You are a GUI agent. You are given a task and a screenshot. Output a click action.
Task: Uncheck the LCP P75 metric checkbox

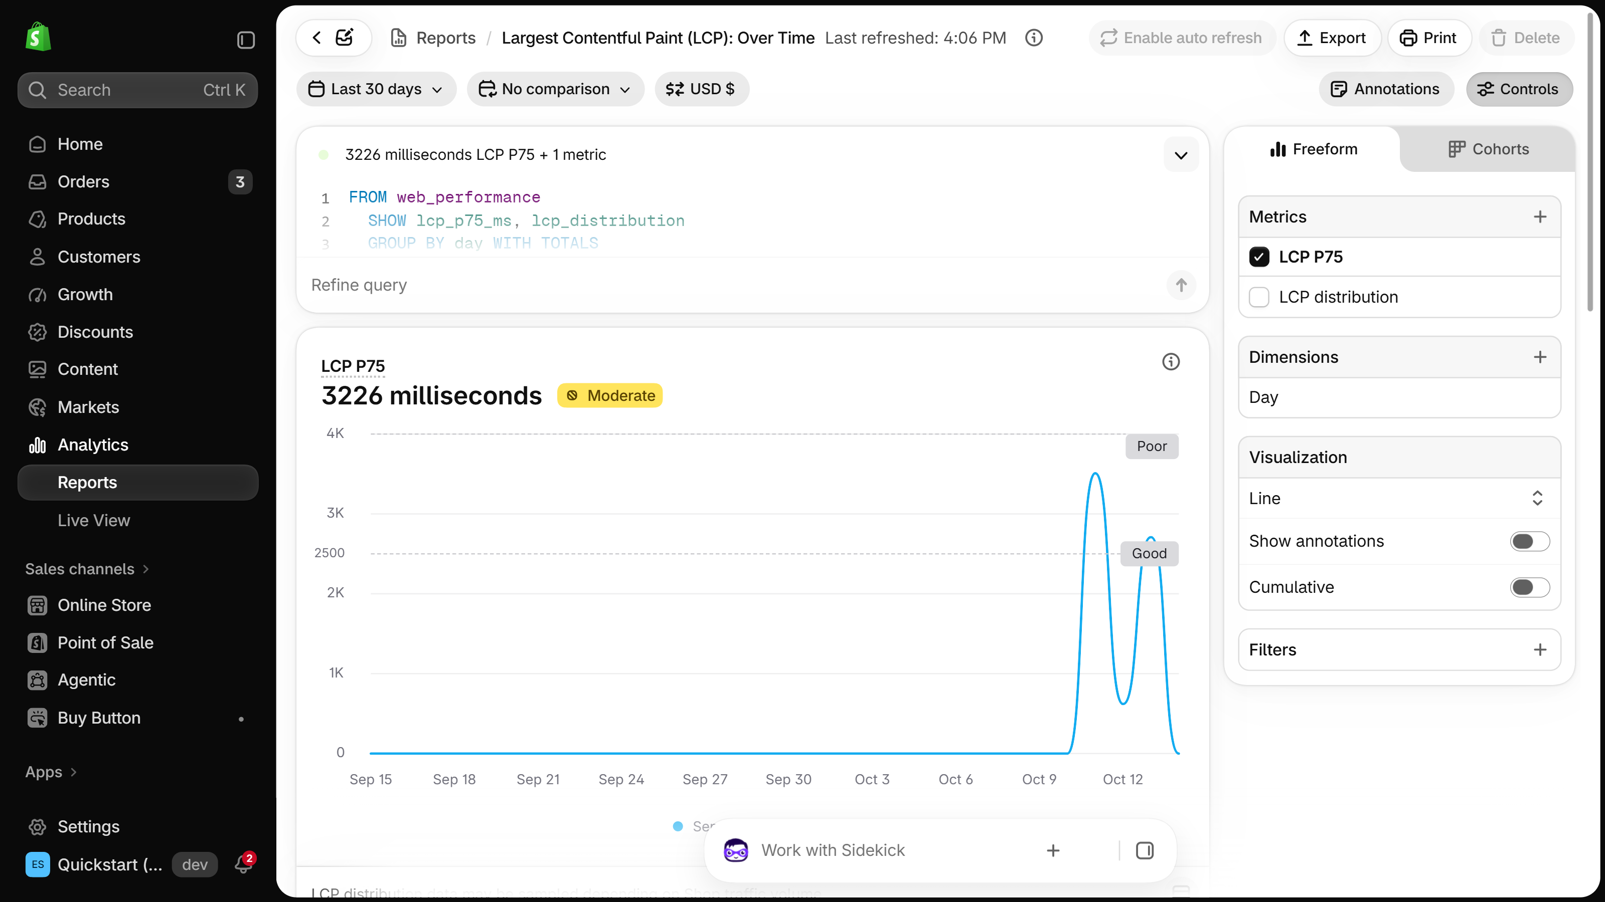point(1258,257)
